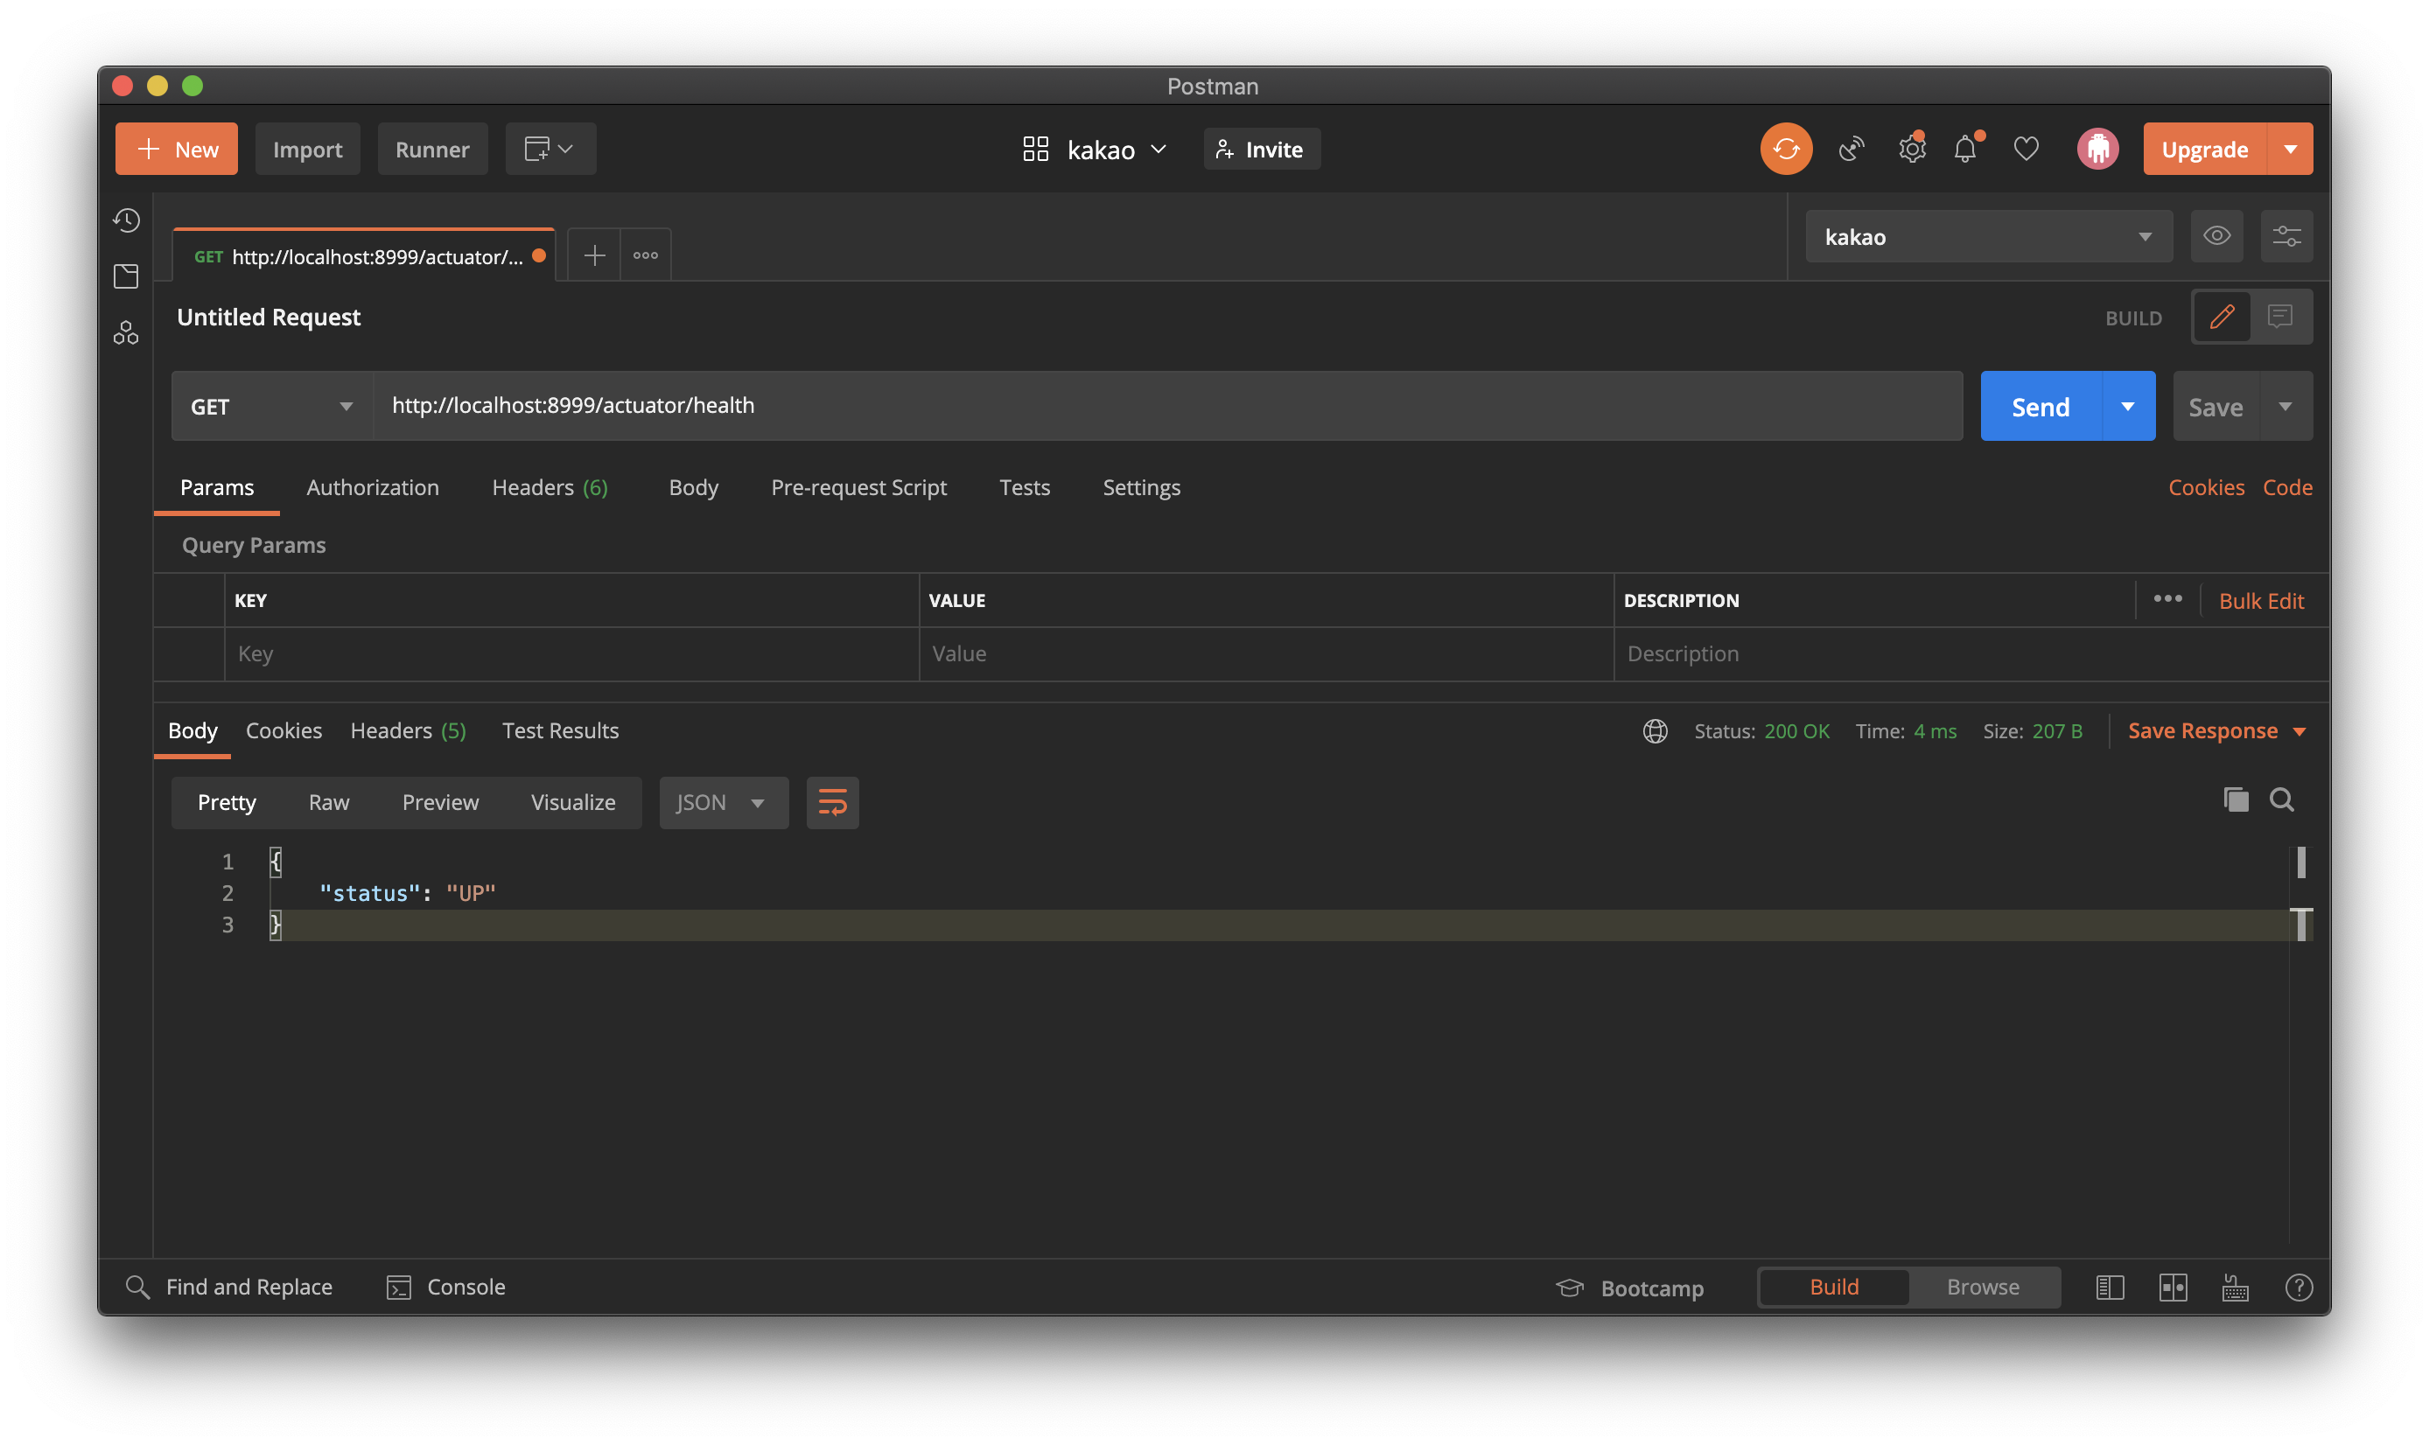Open the request Body tab
Image resolution: width=2429 pixels, height=1445 pixels.
[694, 487]
